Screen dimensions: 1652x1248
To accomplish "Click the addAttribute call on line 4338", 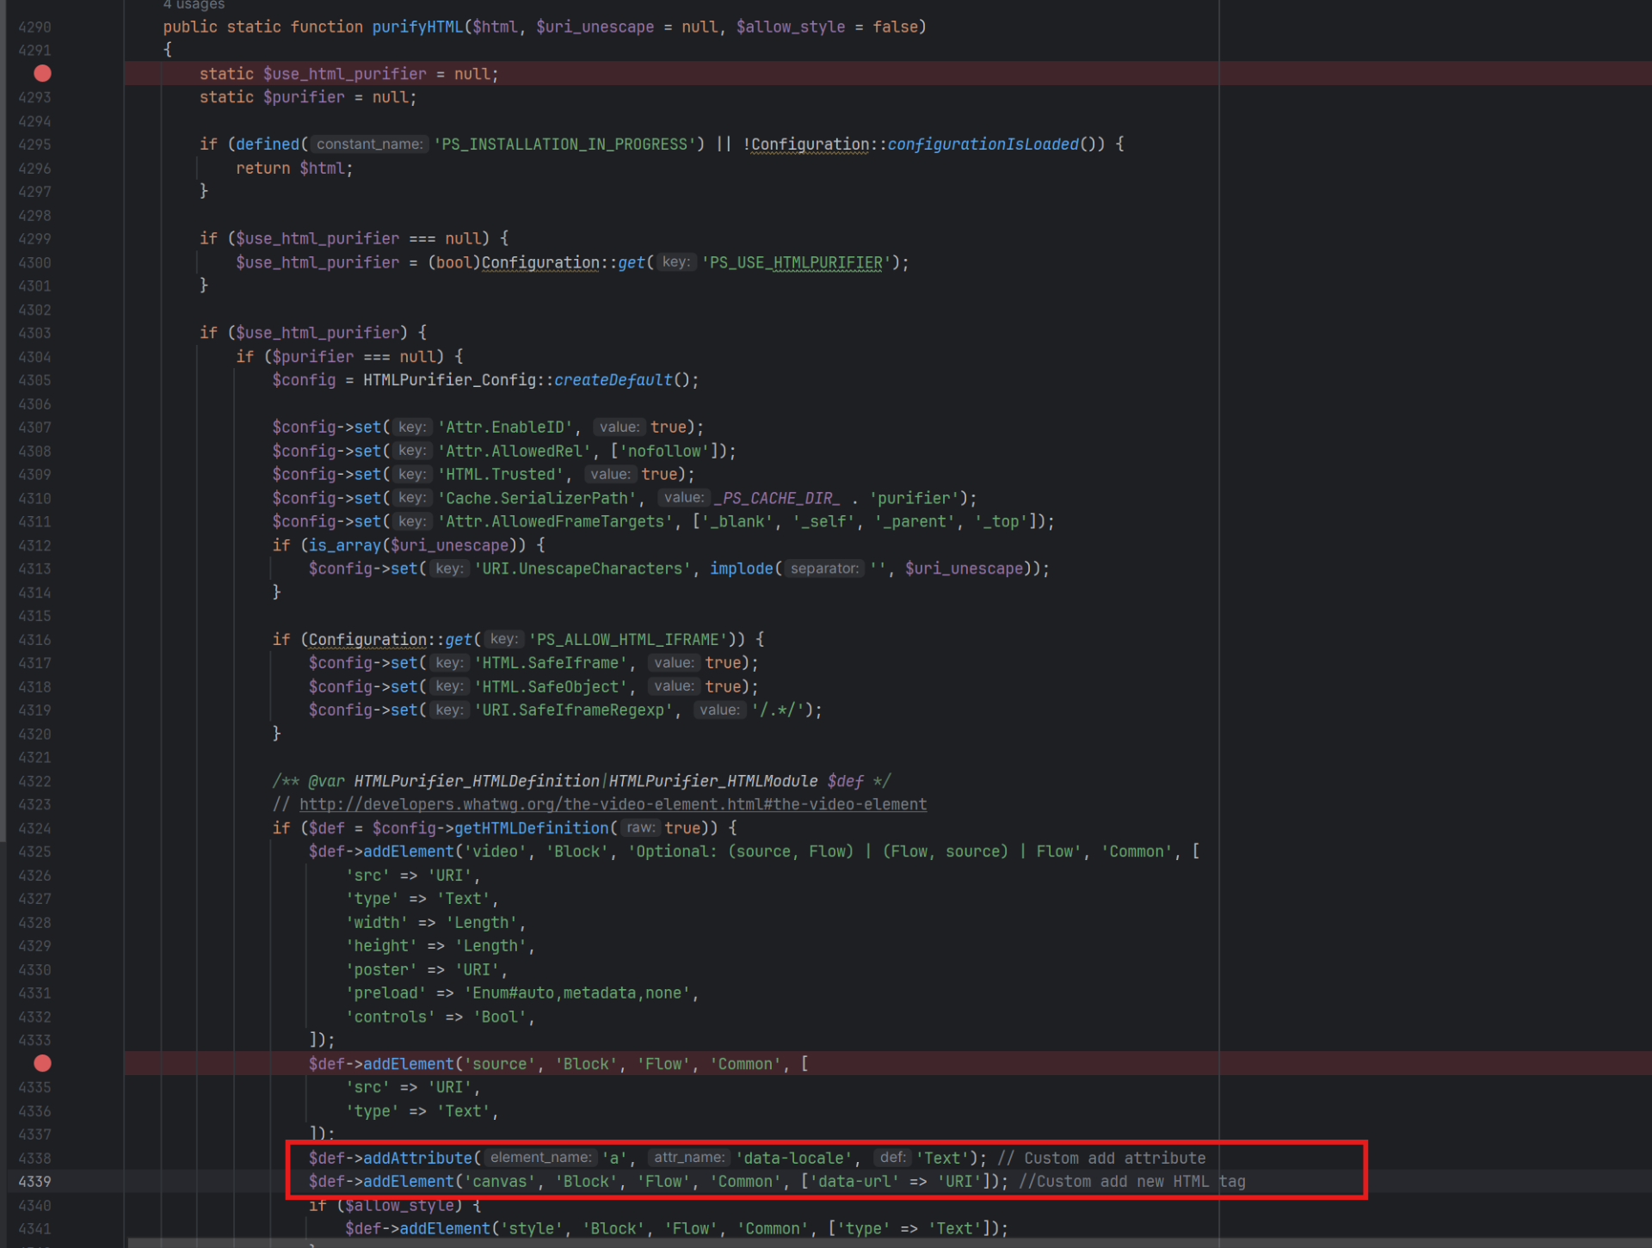I will [x=417, y=1159].
